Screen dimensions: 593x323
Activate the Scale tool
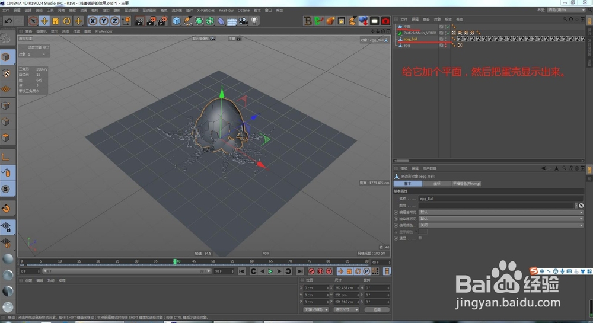[x=56, y=21]
